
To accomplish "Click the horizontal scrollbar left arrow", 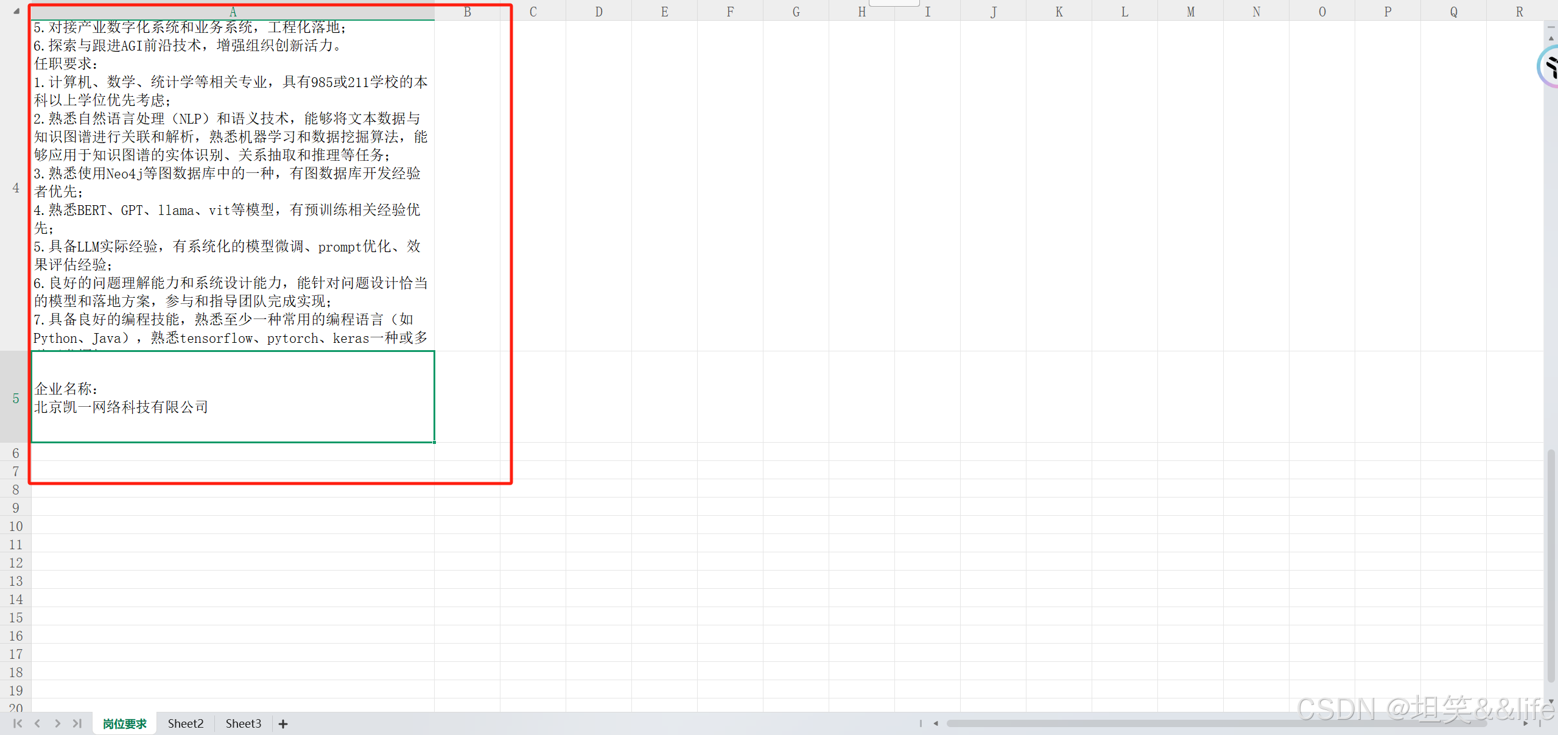I will (x=936, y=723).
